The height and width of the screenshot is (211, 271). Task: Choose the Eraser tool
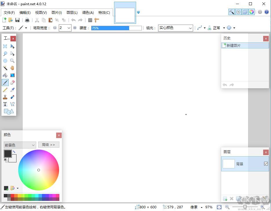tap(12, 82)
